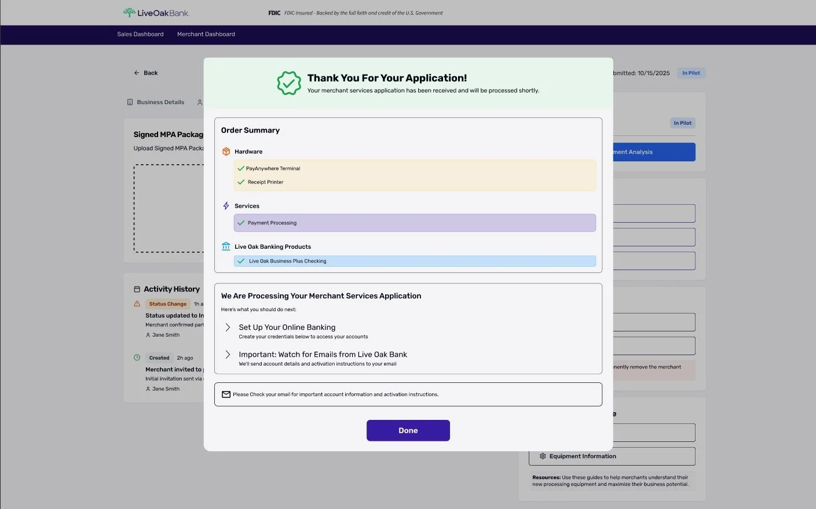Screen dimensions: 816x509
Task: Click the envelope icon in email notice
Action: pyautogui.click(x=226, y=394)
